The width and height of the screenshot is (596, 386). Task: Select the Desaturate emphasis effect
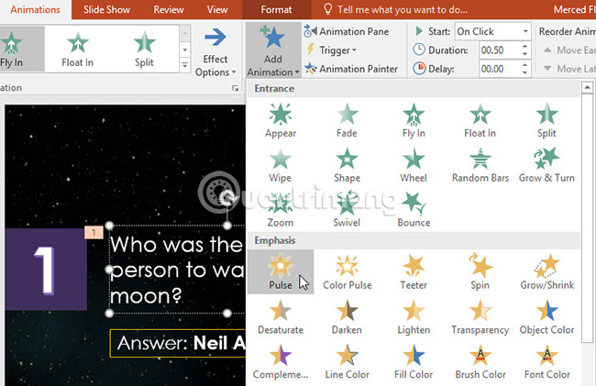click(281, 317)
